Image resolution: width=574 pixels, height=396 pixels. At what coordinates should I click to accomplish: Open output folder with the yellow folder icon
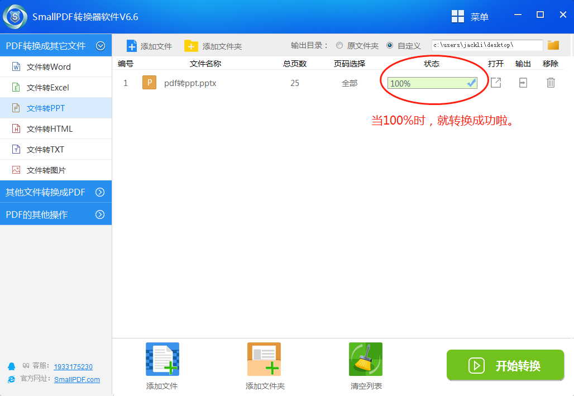[553, 45]
